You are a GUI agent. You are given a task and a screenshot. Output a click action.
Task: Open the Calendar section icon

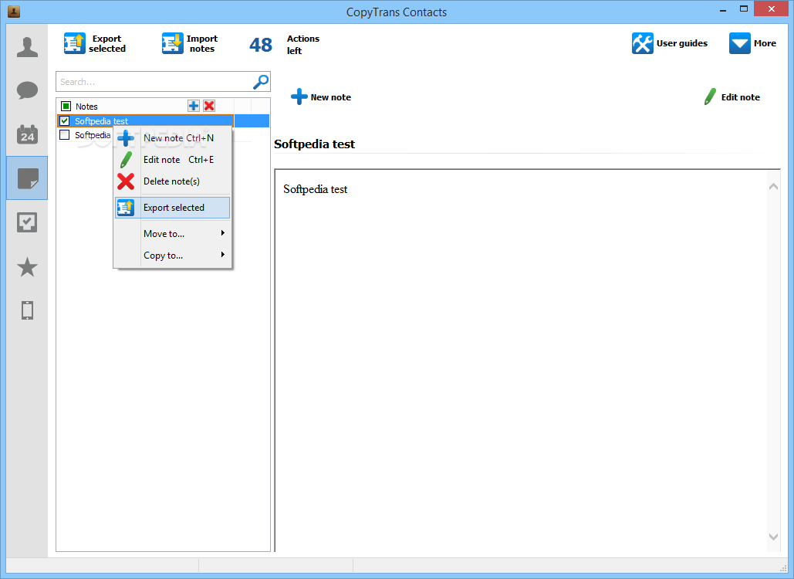[27, 134]
